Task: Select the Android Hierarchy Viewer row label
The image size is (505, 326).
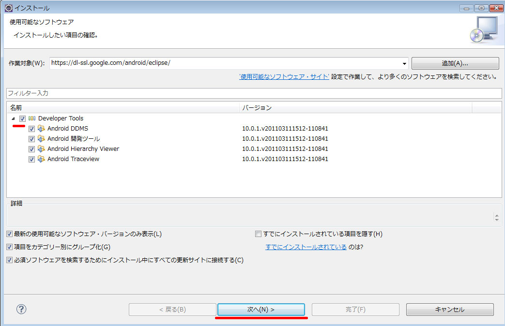Action: click(x=83, y=149)
